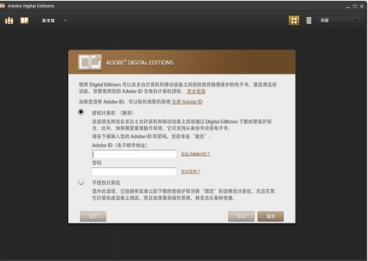368x261 pixels.
Task: Select the thumbnail grid view icon
Action: 294,20
